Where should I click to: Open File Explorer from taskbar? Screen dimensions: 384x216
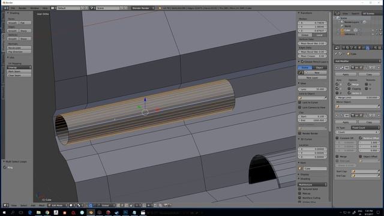(38, 212)
